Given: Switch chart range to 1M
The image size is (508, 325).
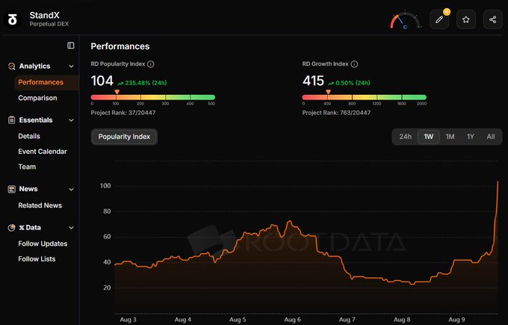Looking at the screenshot, I should (x=450, y=137).
